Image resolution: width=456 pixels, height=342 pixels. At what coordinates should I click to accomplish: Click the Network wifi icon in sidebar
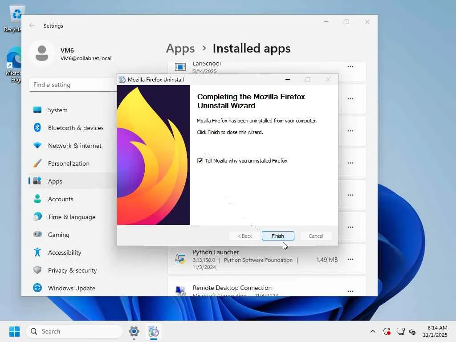[x=37, y=145]
